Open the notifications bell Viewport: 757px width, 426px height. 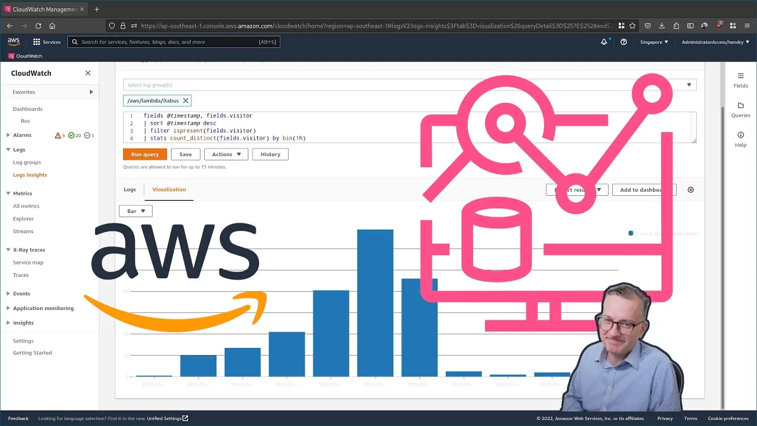[x=604, y=42]
